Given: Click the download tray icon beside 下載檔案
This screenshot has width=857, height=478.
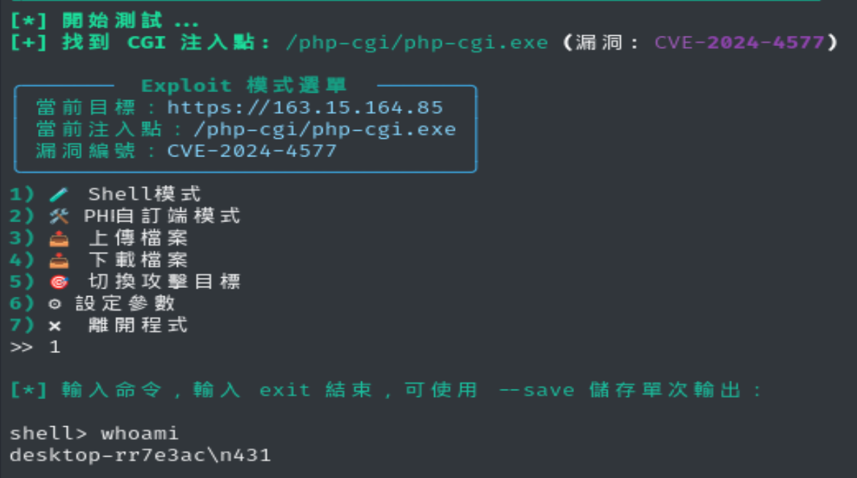Looking at the screenshot, I should (x=59, y=261).
